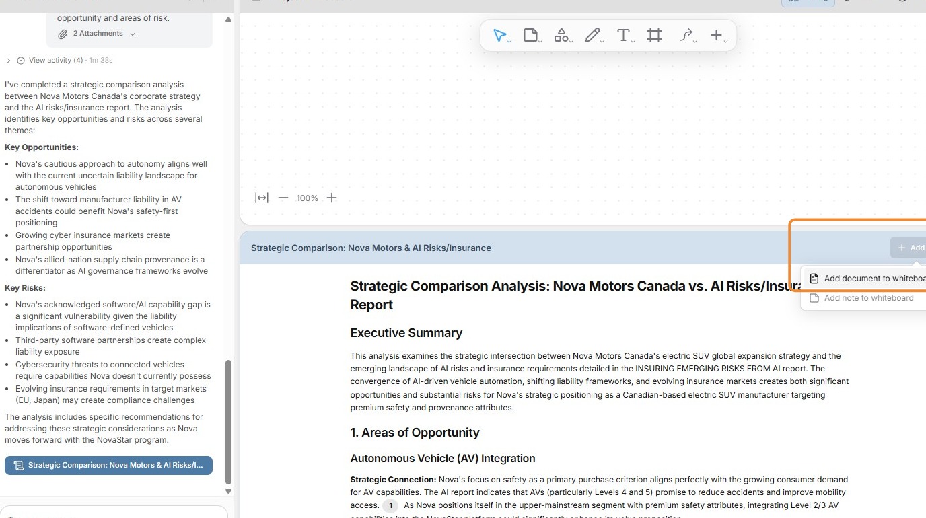Click chat scrollbar down arrow

tap(228, 491)
